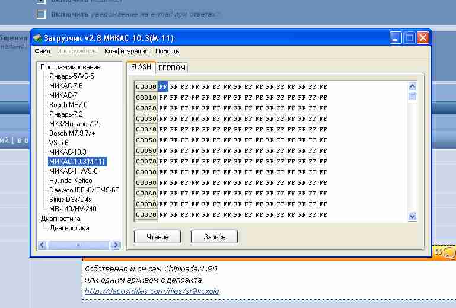Select Hyundai Kefico in the tree
Viewport: 456px width, 308px height.
point(71,181)
